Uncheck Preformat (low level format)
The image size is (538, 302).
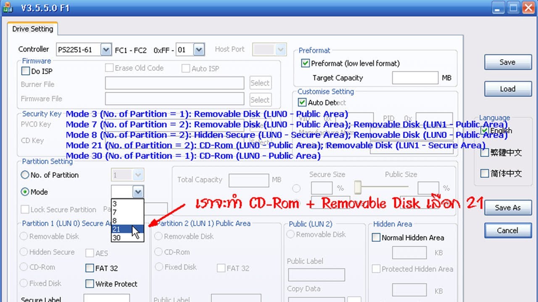pos(306,63)
